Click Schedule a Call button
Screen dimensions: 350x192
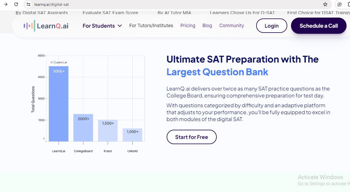tap(319, 26)
